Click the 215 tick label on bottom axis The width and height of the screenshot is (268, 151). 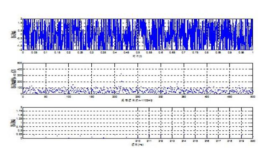click(195, 141)
